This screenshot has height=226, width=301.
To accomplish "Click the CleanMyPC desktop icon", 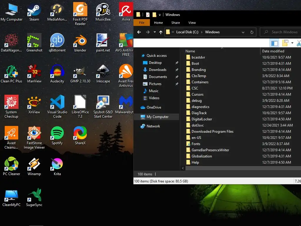I will [11, 197].
